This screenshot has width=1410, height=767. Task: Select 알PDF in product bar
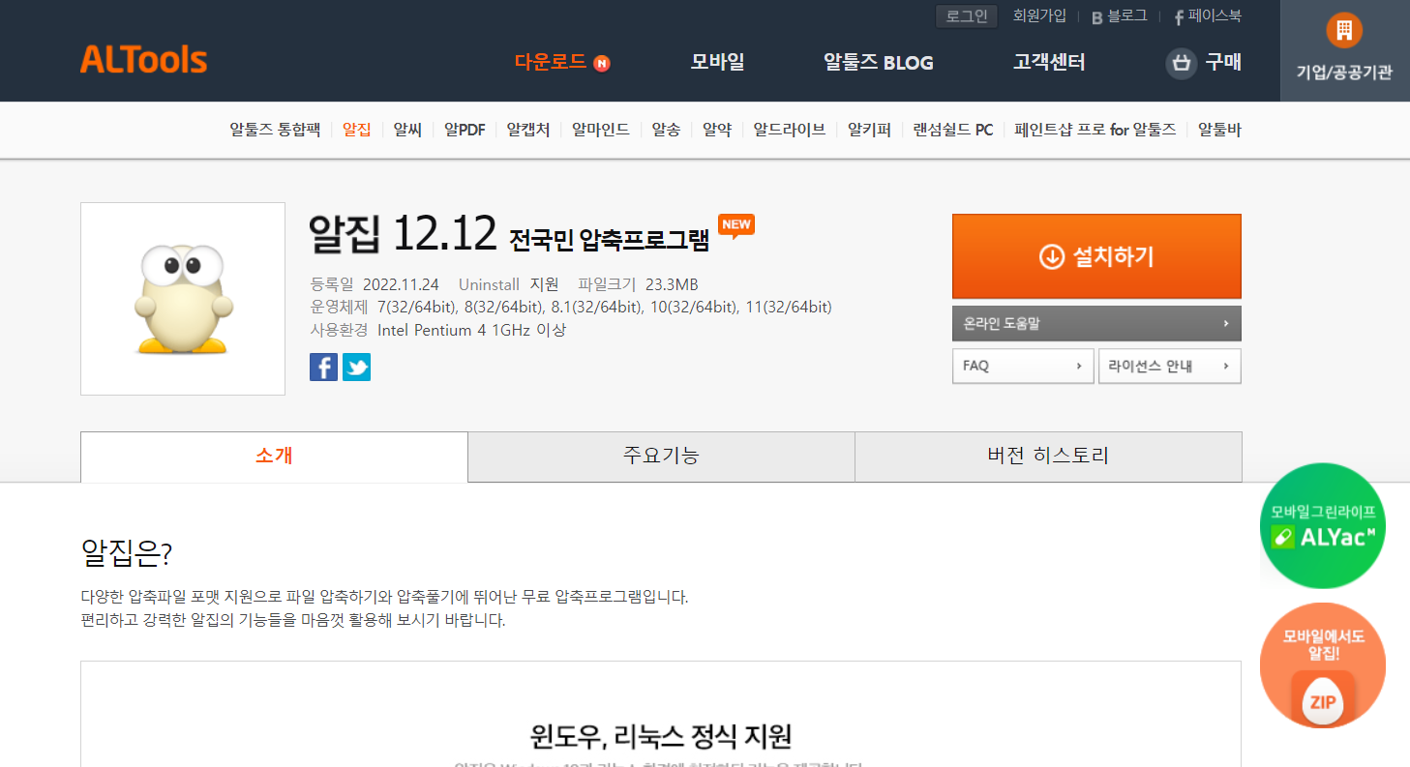pos(465,130)
